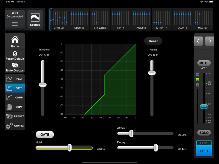
Task: Click the Hold slider handle
Action: (x=69, y=148)
